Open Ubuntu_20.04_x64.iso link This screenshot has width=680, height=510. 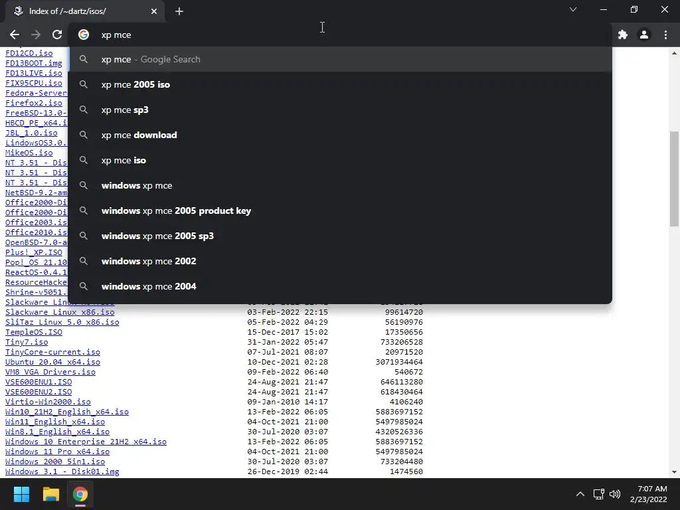[x=52, y=362]
